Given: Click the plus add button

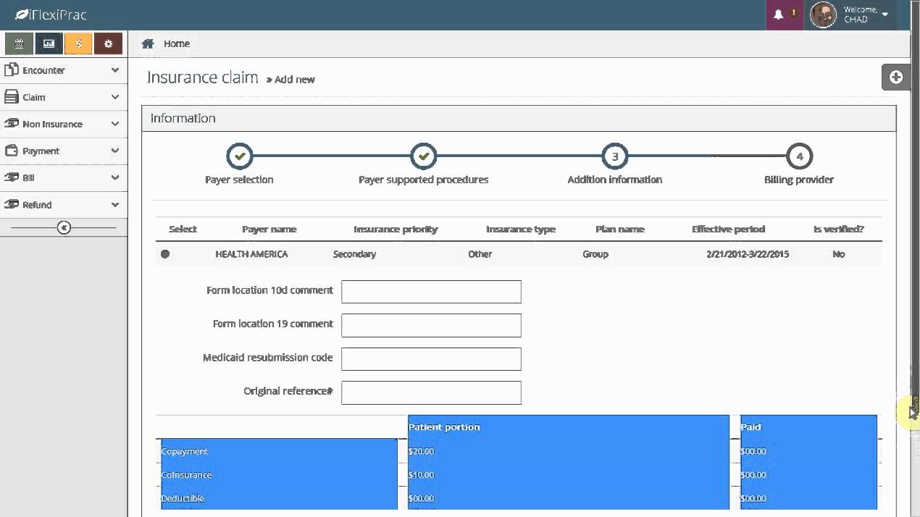Looking at the screenshot, I should 896,77.
